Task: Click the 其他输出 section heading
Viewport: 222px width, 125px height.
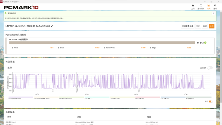Action: click(10, 112)
